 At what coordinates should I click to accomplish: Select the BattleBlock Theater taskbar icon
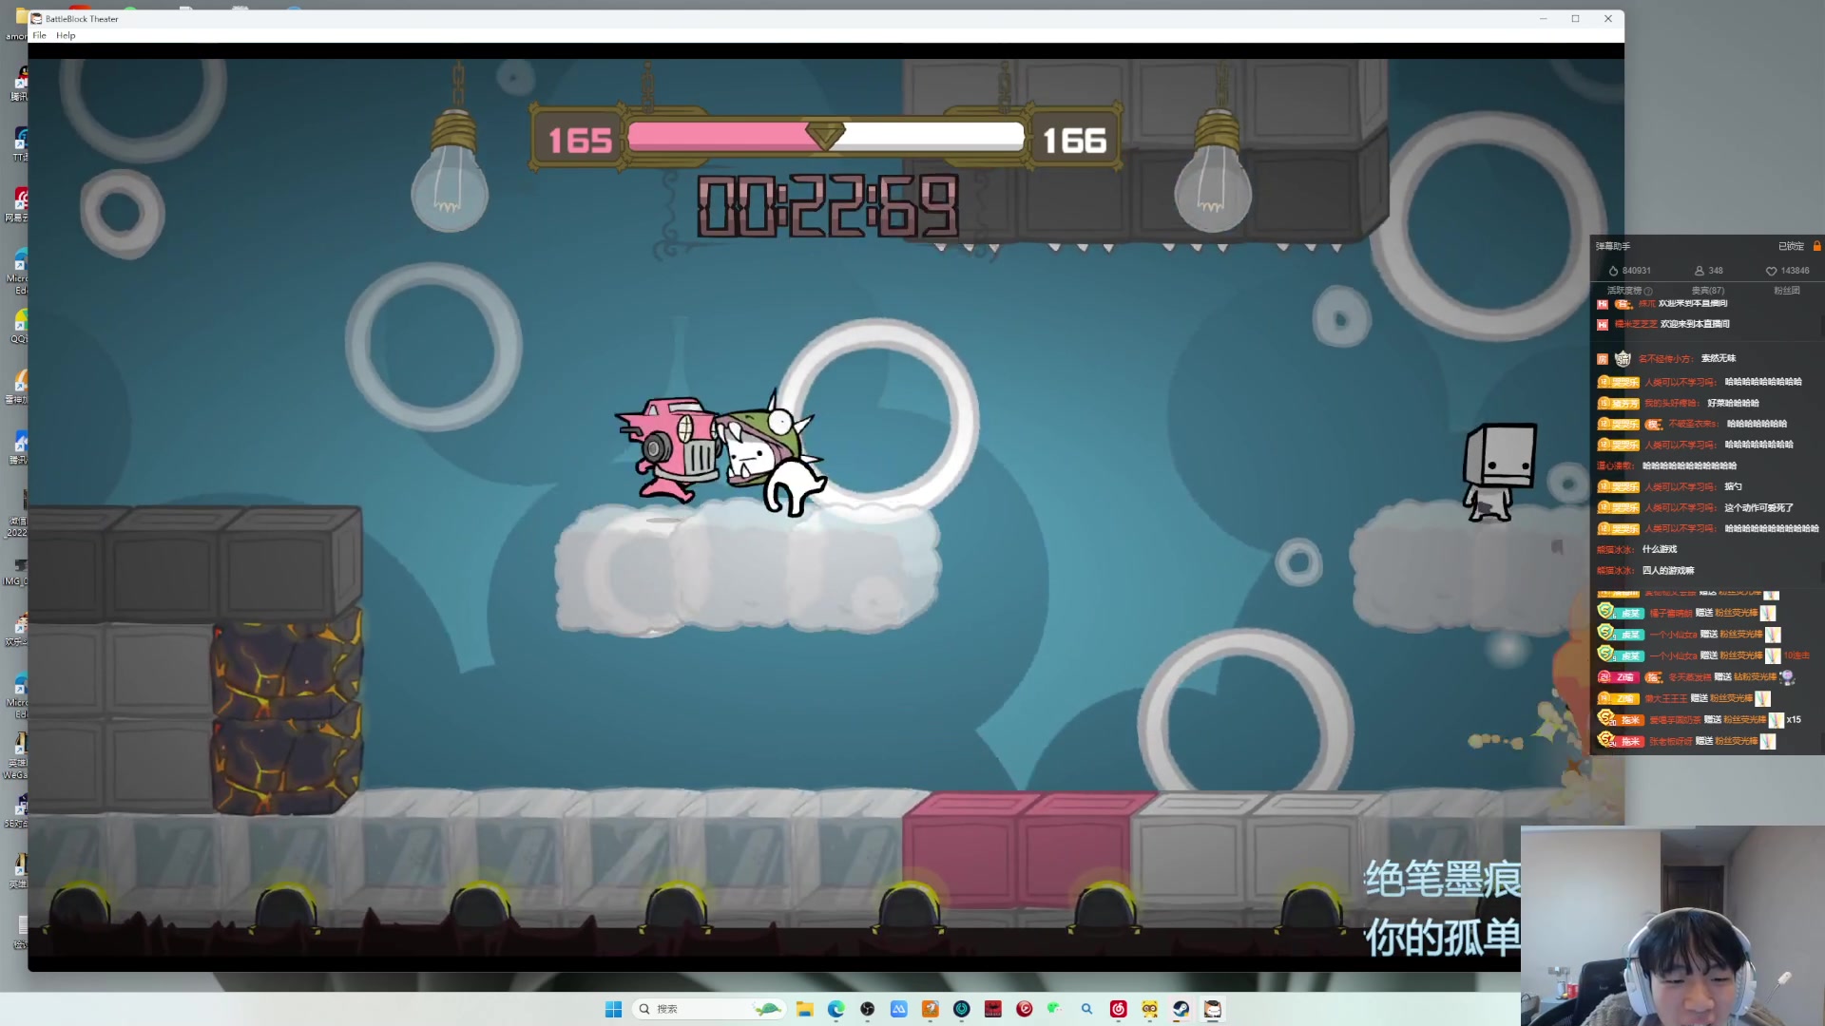point(1213,1009)
